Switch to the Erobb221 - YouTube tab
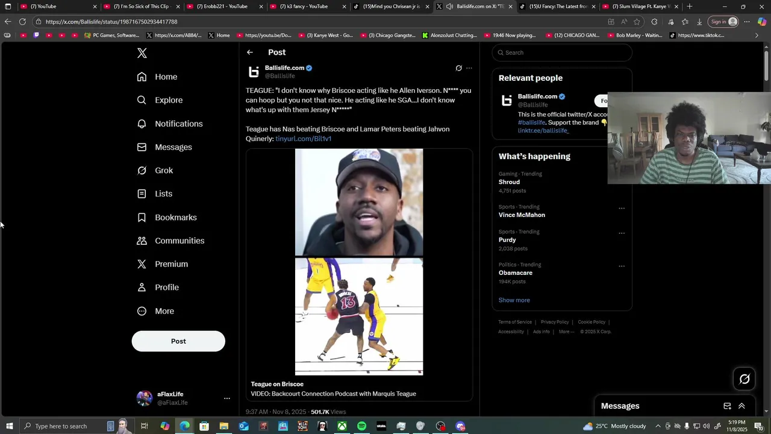This screenshot has width=771, height=434. pos(225,7)
